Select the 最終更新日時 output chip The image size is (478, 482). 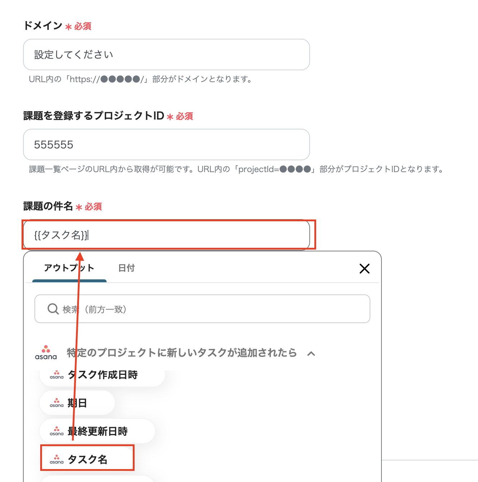point(97,431)
